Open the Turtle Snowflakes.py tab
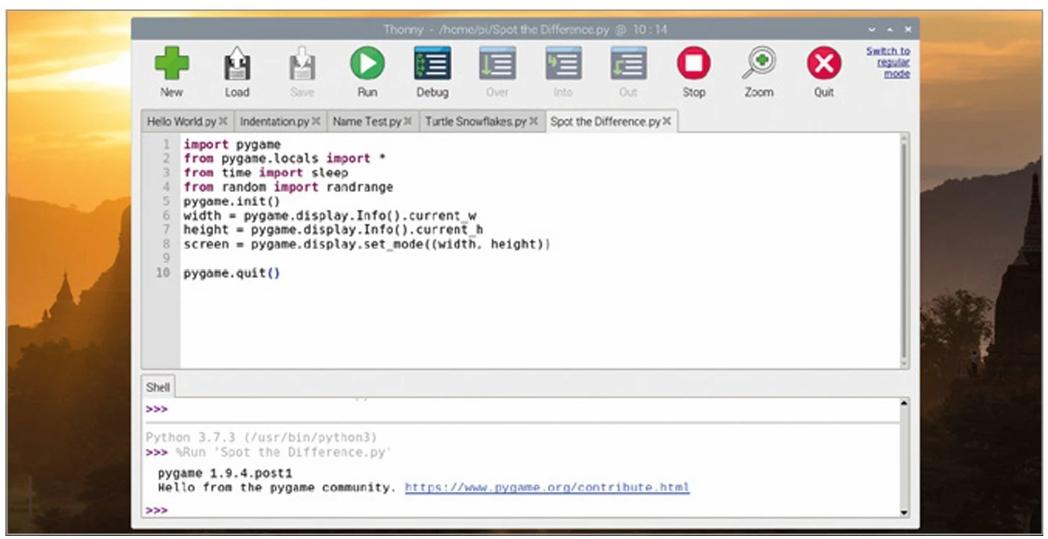This screenshot has height=539, width=1048. pos(475,121)
